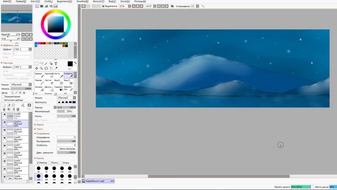The image size is (337, 190).
Task: Enable the Источник выбора checkbox
Action: (3, 100)
